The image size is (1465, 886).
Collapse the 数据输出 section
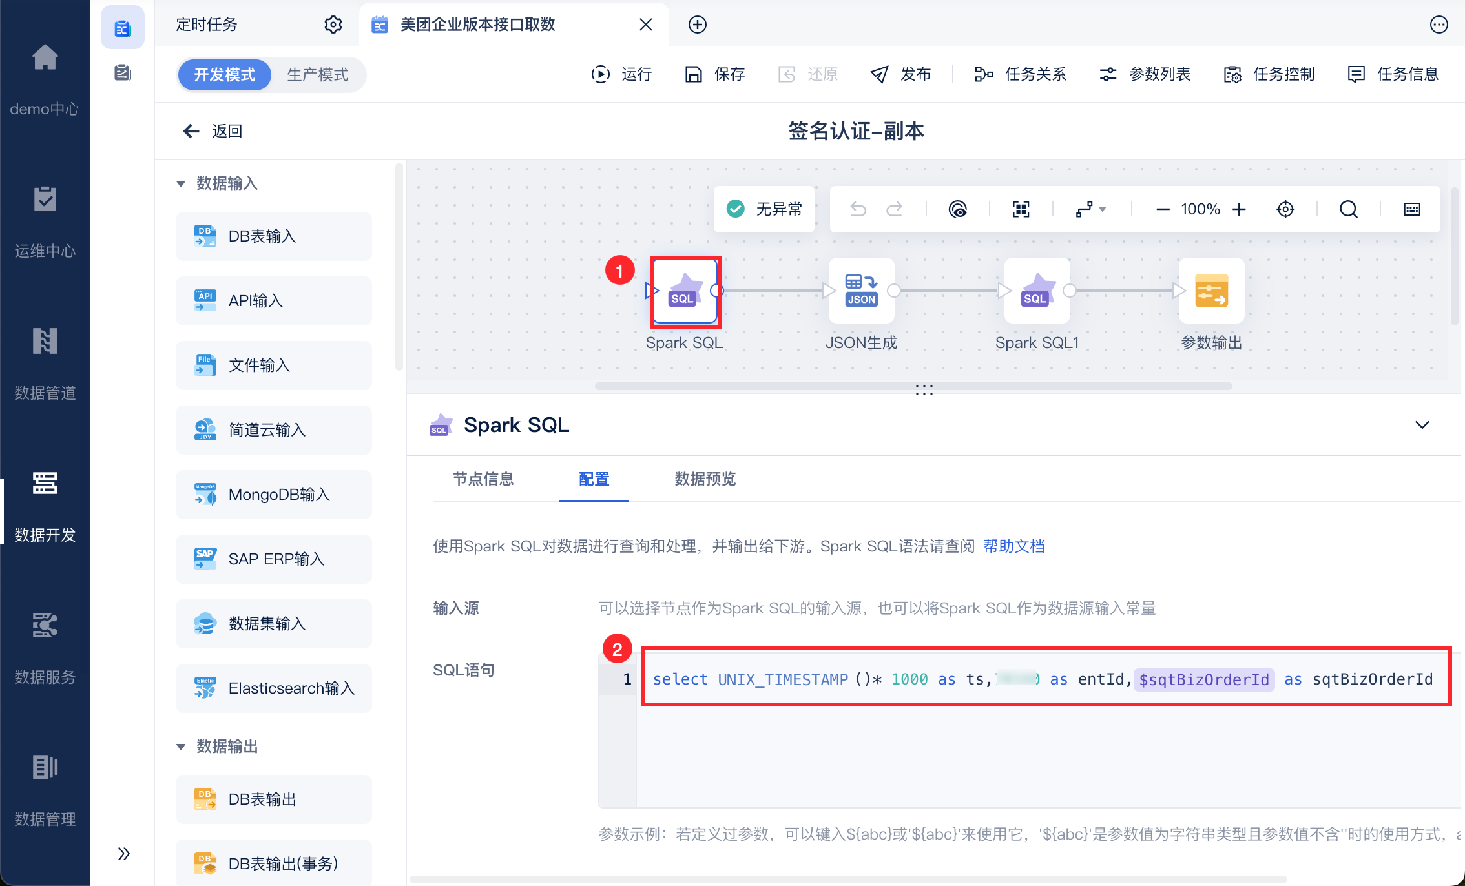181,747
